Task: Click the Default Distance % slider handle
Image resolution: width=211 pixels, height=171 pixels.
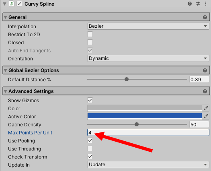Action: point(127,79)
